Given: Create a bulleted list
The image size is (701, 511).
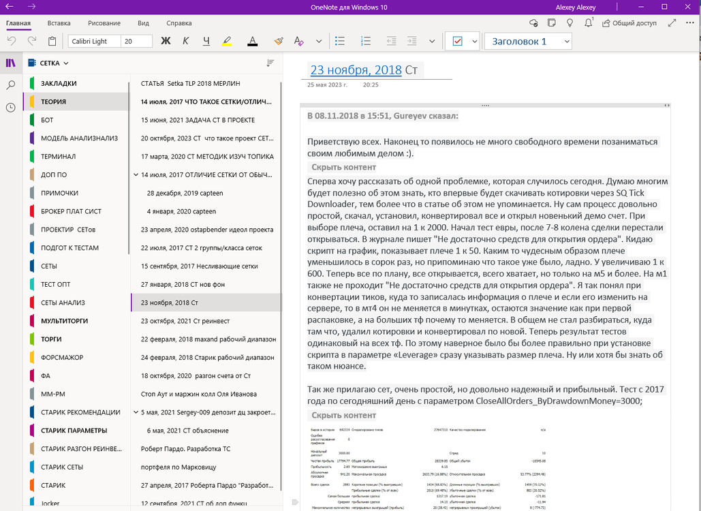Looking at the screenshot, I should (x=340, y=41).
